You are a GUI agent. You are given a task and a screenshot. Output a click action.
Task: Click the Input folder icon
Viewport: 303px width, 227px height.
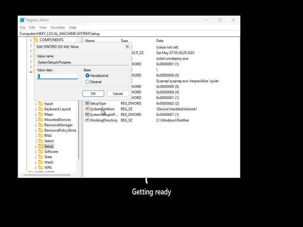tap(41, 104)
